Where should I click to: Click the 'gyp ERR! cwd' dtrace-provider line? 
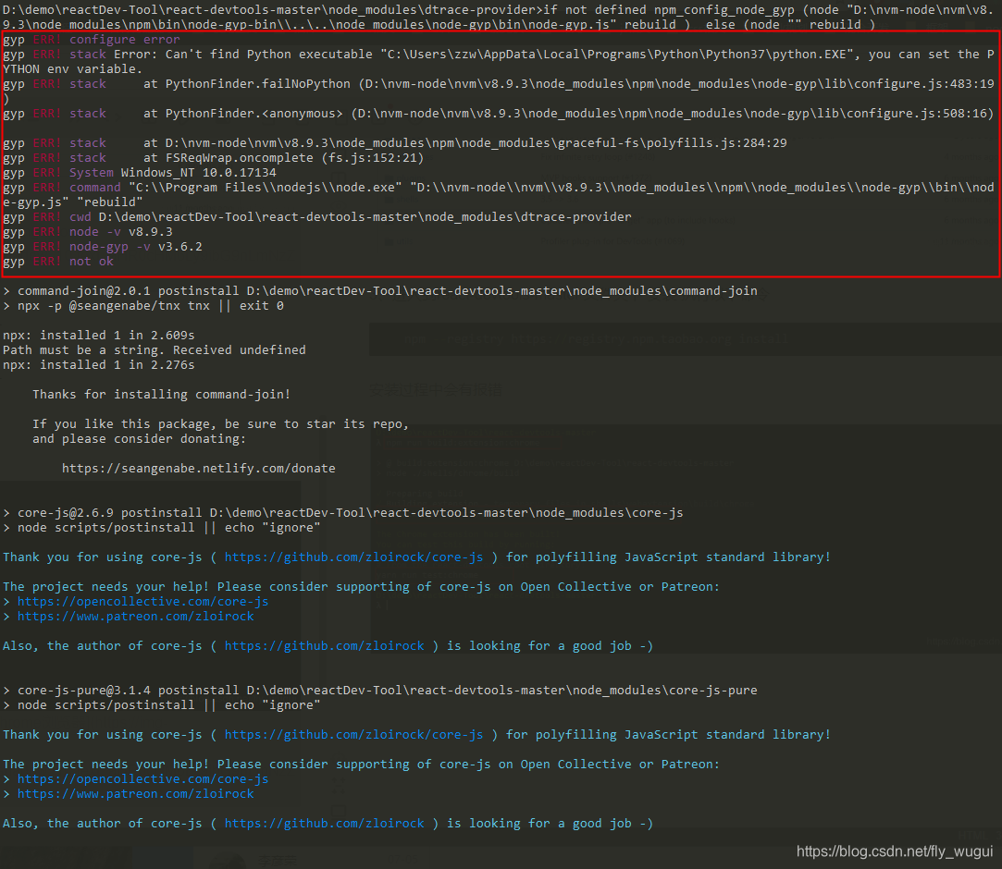click(x=317, y=217)
